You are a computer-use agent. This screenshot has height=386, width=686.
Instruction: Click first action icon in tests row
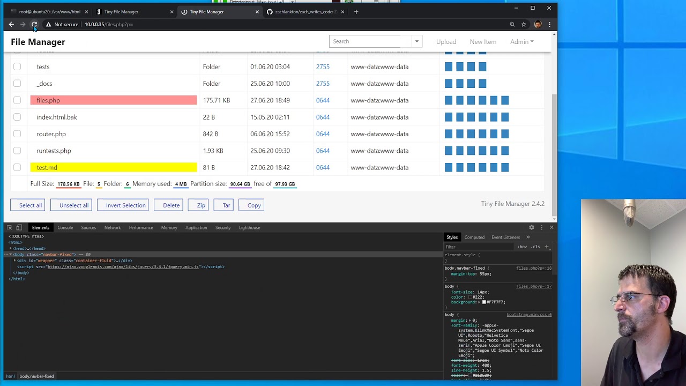tap(449, 66)
